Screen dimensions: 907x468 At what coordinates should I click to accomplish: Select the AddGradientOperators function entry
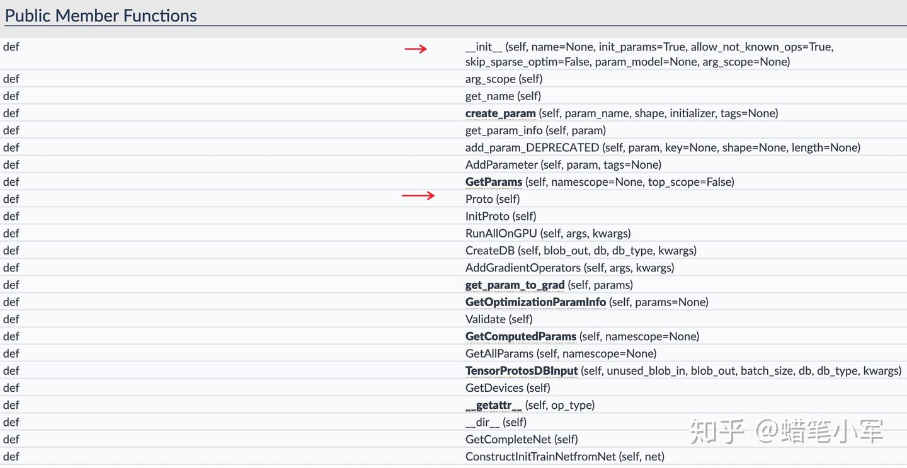tap(523, 268)
